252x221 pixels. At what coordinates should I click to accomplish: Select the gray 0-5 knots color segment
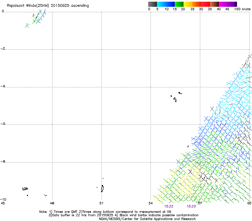pyautogui.click(x=153, y=4)
